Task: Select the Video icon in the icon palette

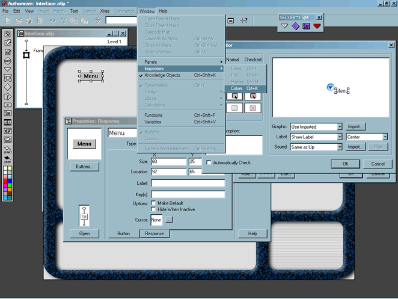Action: tap(8, 140)
